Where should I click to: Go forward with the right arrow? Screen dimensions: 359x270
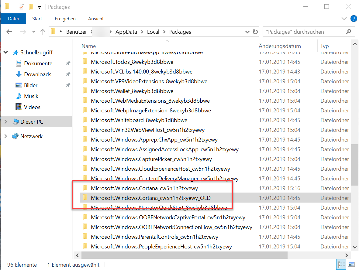pos(23,32)
